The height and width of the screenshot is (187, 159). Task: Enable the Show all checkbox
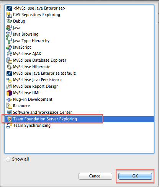coord(8,159)
